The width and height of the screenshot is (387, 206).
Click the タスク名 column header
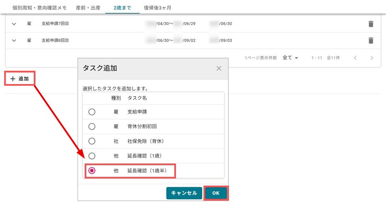137,98
